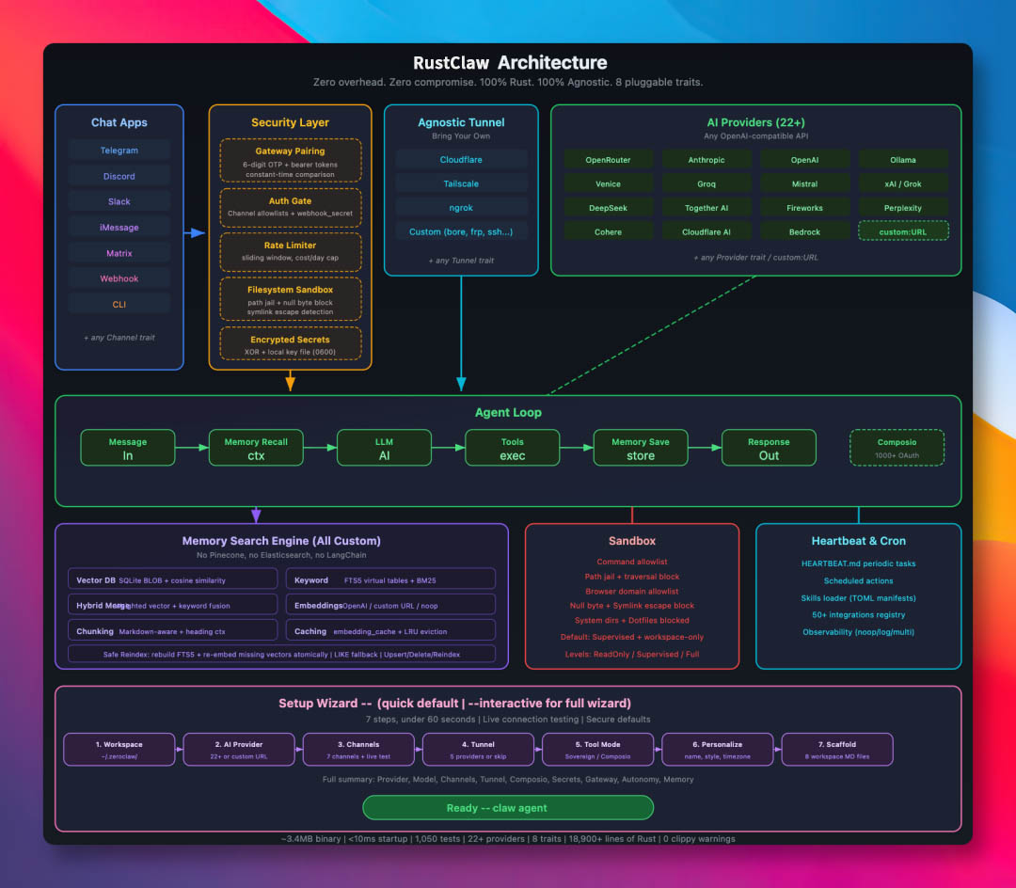Pick the DeepSeek provider box
The height and width of the screenshot is (888, 1016).
[x=609, y=208]
